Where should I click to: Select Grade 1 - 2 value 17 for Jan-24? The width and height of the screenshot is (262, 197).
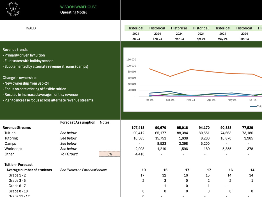142,175
